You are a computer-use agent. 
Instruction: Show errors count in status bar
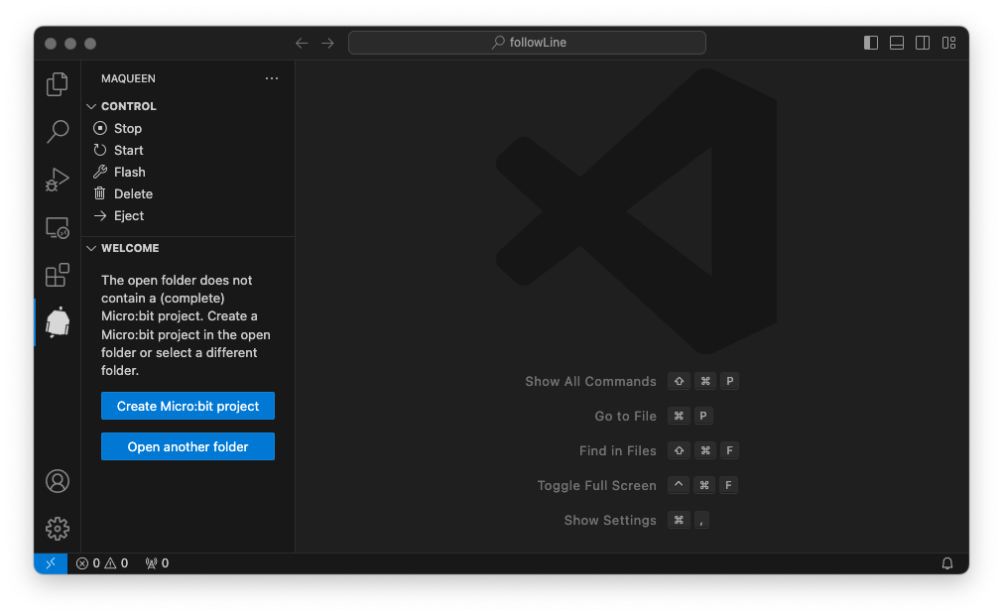(x=87, y=562)
